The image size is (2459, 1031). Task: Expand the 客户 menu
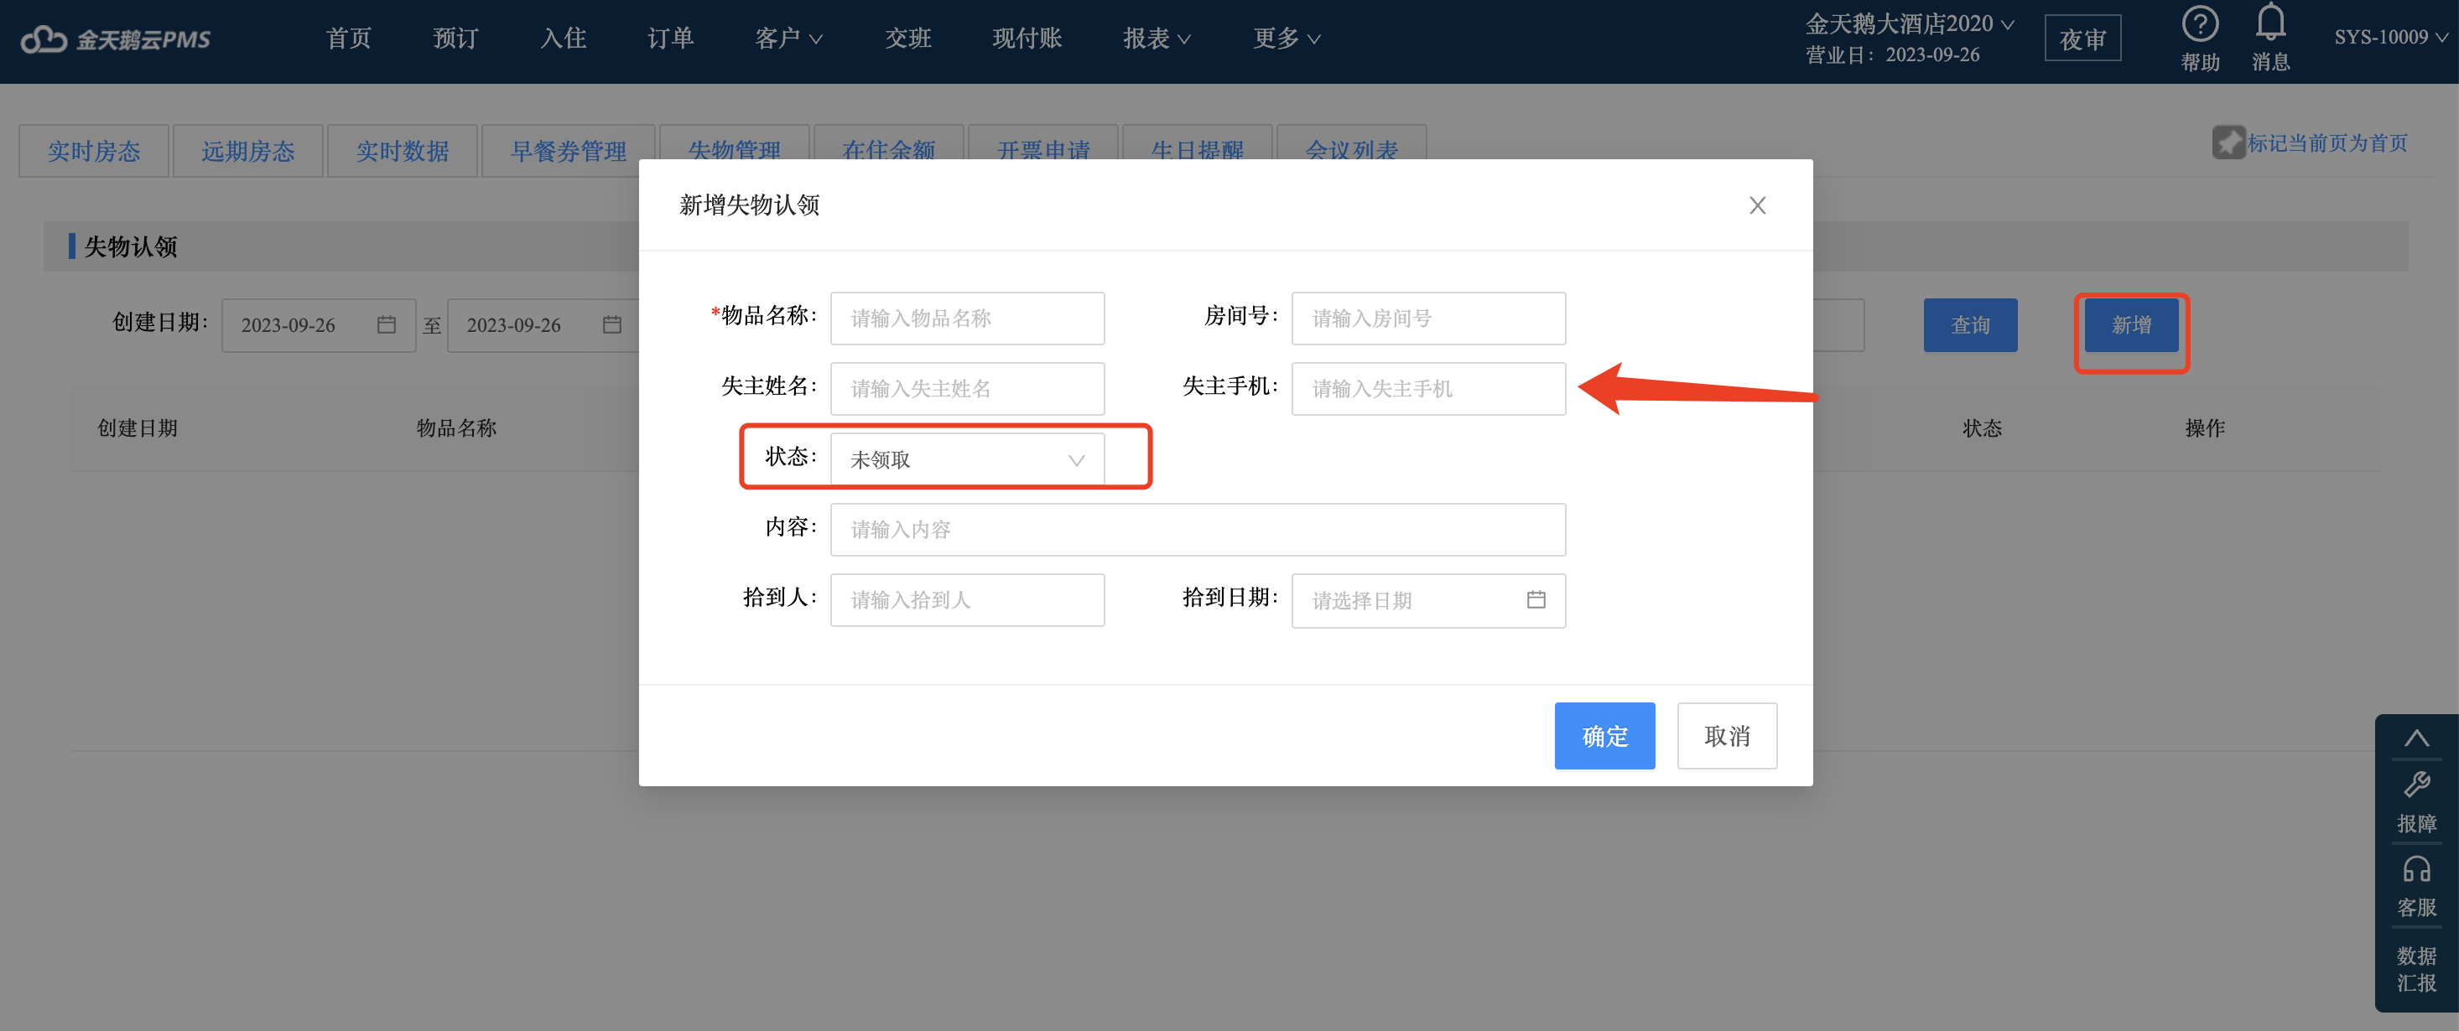click(x=788, y=39)
